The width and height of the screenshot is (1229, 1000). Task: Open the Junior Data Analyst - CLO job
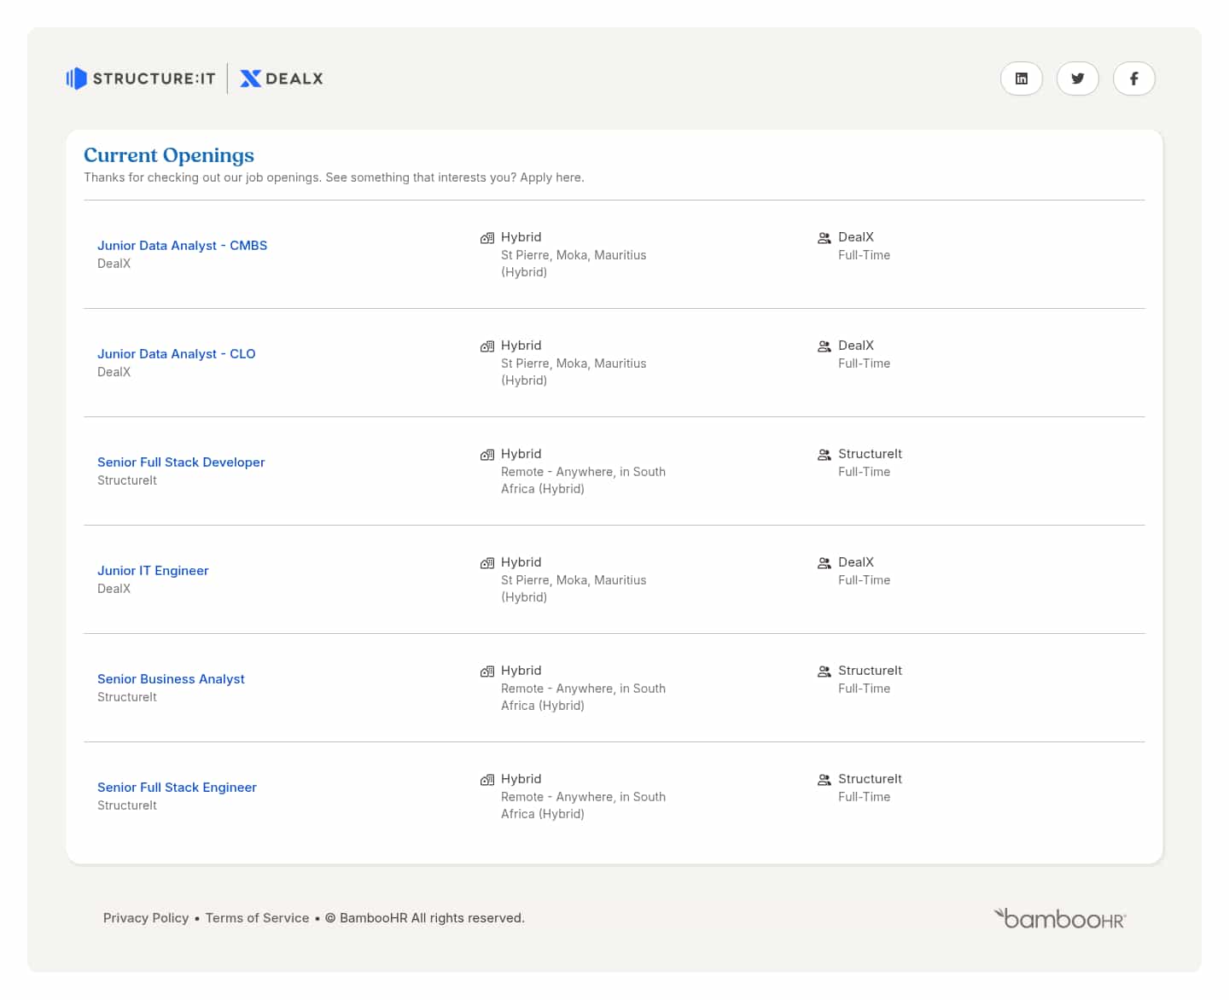click(x=177, y=354)
